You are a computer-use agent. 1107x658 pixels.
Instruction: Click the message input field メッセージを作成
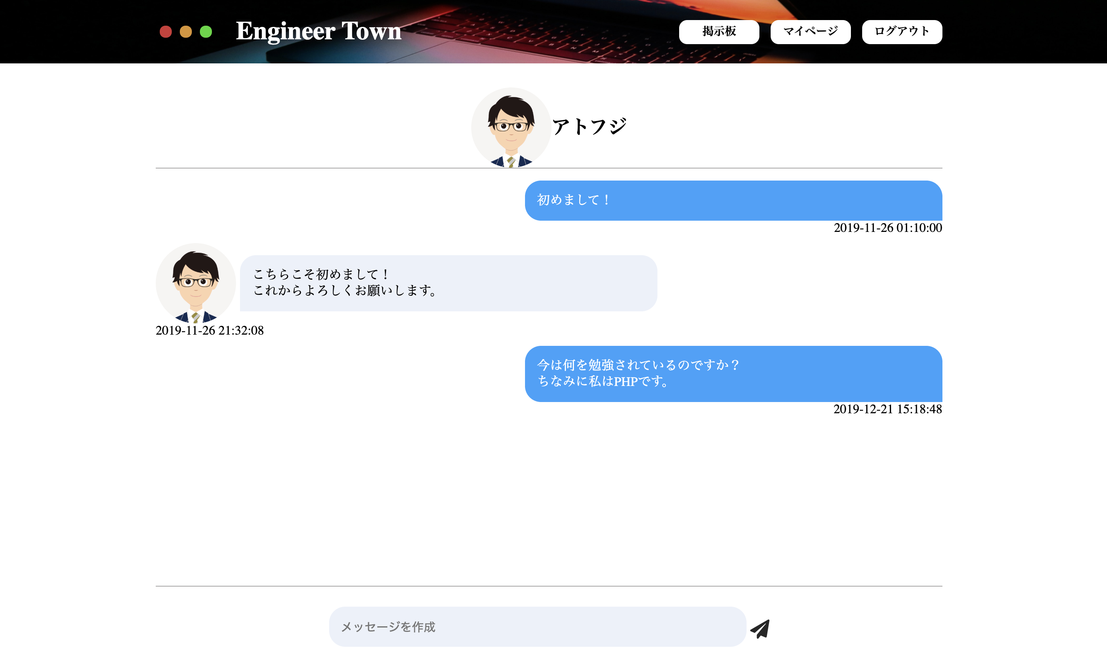pyautogui.click(x=532, y=627)
